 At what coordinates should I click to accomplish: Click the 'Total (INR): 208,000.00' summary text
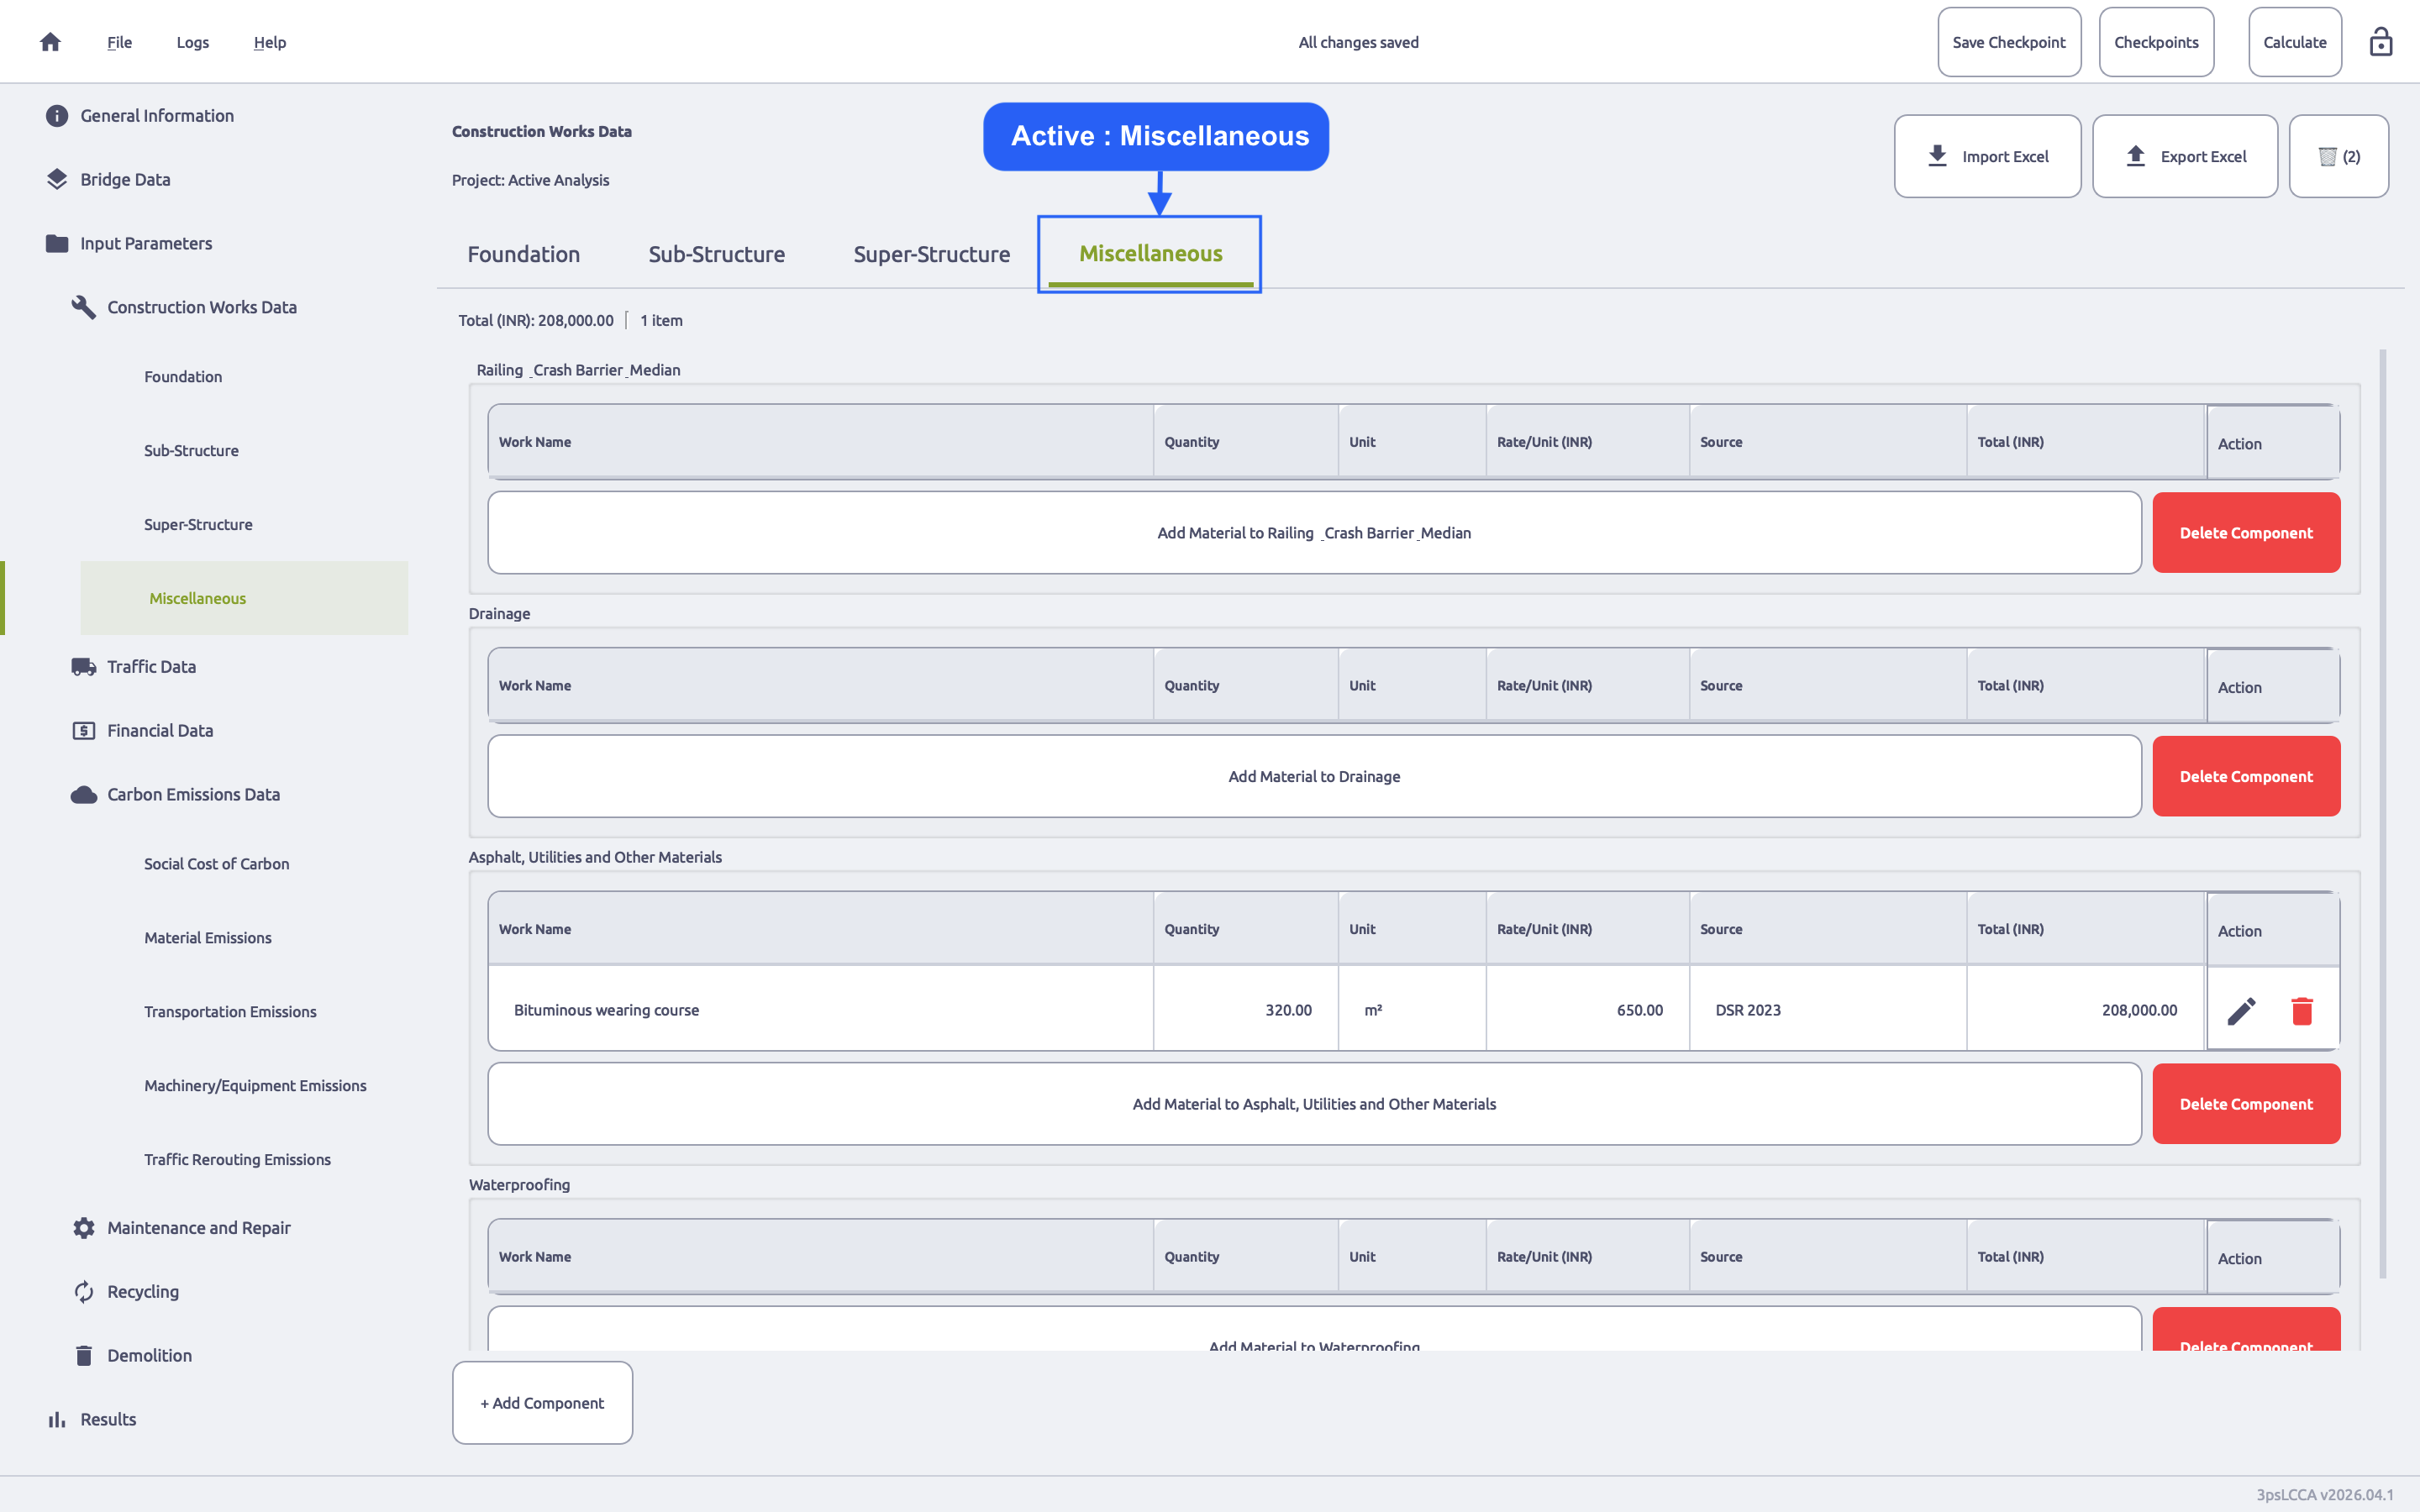tap(536, 321)
